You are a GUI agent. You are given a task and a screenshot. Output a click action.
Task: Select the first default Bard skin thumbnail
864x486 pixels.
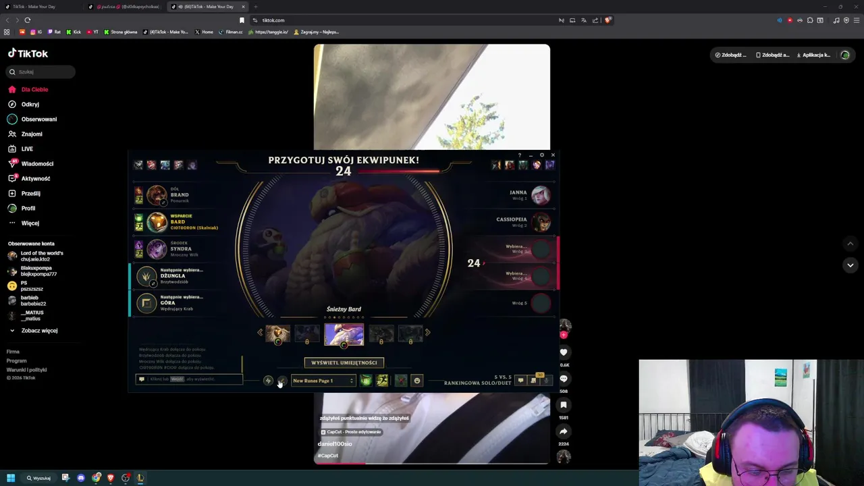pos(277,334)
